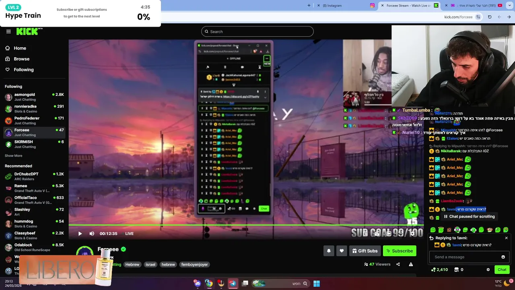This screenshot has width=515, height=290.
Task: Share the stream via share icon
Action: click(398, 264)
